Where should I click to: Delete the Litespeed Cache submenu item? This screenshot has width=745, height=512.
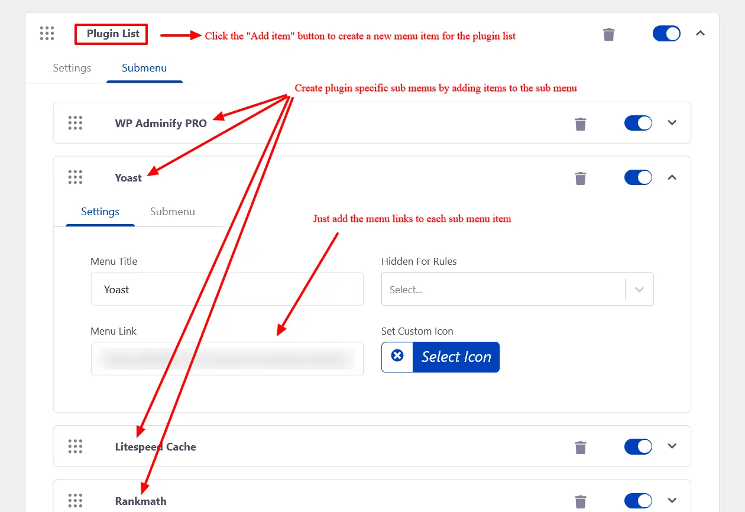[581, 448]
